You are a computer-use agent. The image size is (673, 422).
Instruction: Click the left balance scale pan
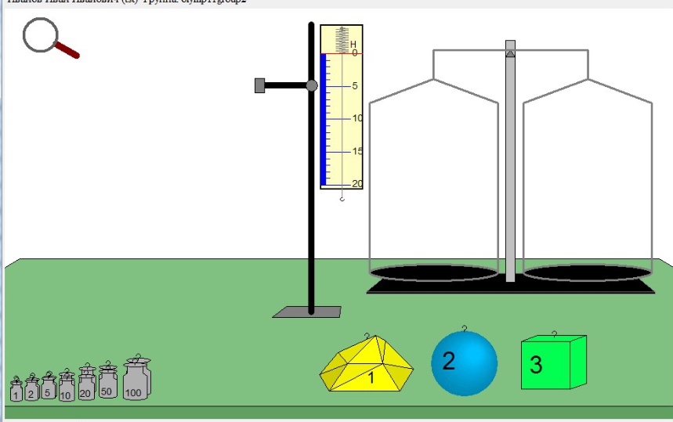coord(433,272)
